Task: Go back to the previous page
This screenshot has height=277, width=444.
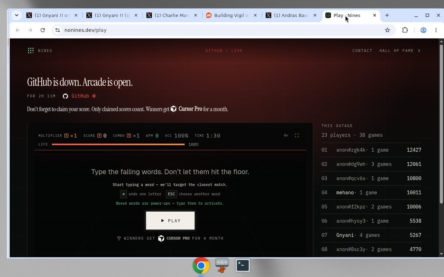Action: 18,30
